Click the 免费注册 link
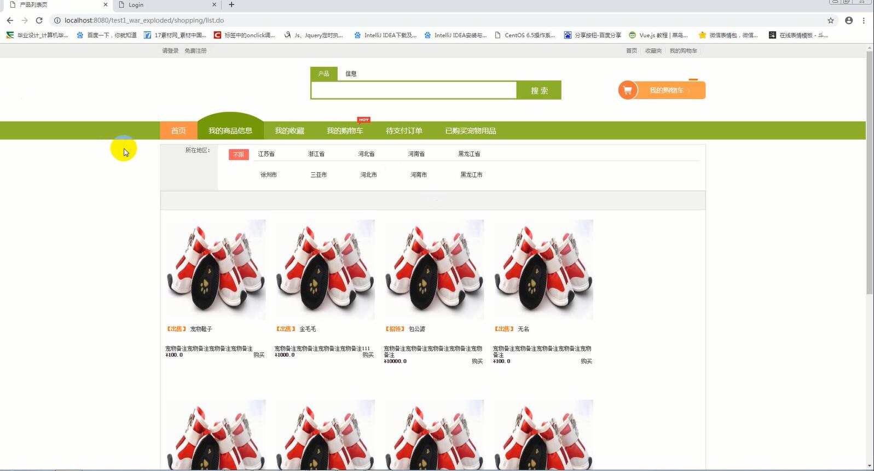 coord(195,51)
